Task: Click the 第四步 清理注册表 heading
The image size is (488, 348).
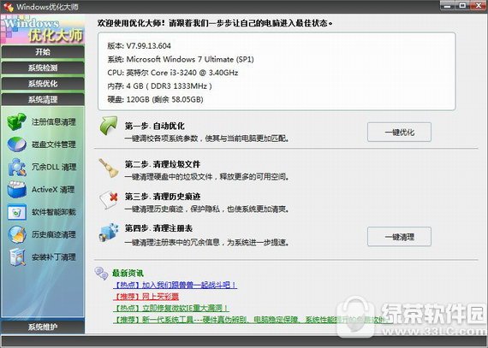Action: pos(158,228)
